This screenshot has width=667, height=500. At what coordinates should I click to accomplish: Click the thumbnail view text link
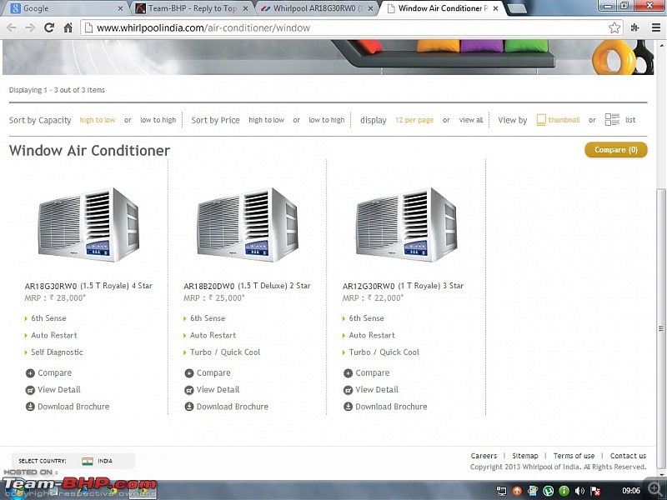coord(564,120)
